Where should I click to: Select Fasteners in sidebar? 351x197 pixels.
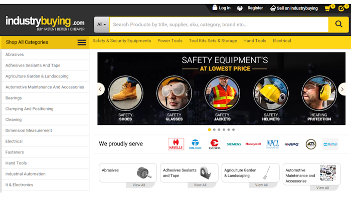[x=45, y=152]
